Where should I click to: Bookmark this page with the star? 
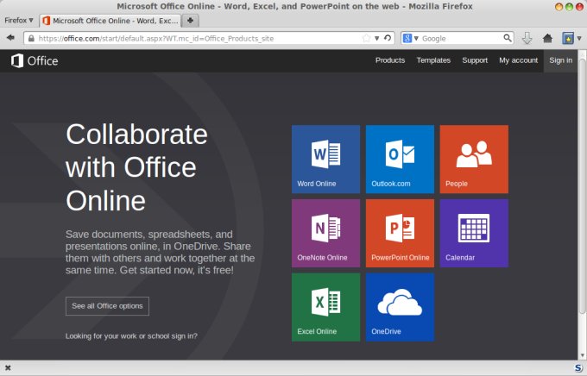click(366, 38)
